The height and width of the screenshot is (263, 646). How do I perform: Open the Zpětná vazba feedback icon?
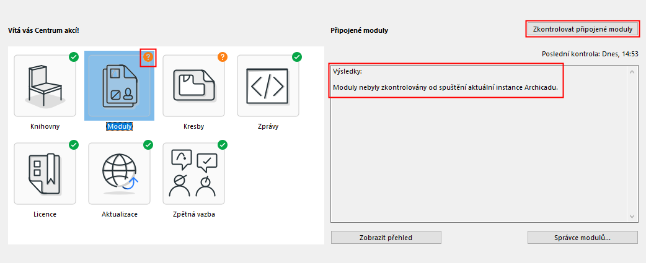[x=193, y=173]
